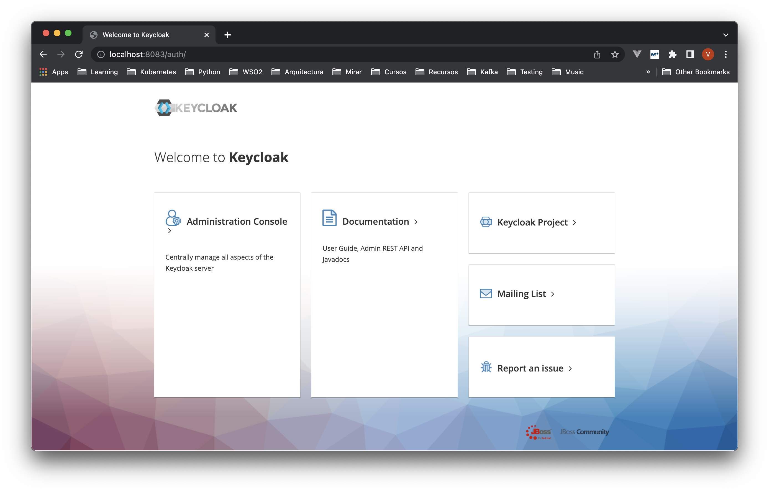The height and width of the screenshot is (492, 769).
Task: Click the bug icon beside Report an issue
Action: coord(486,367)
